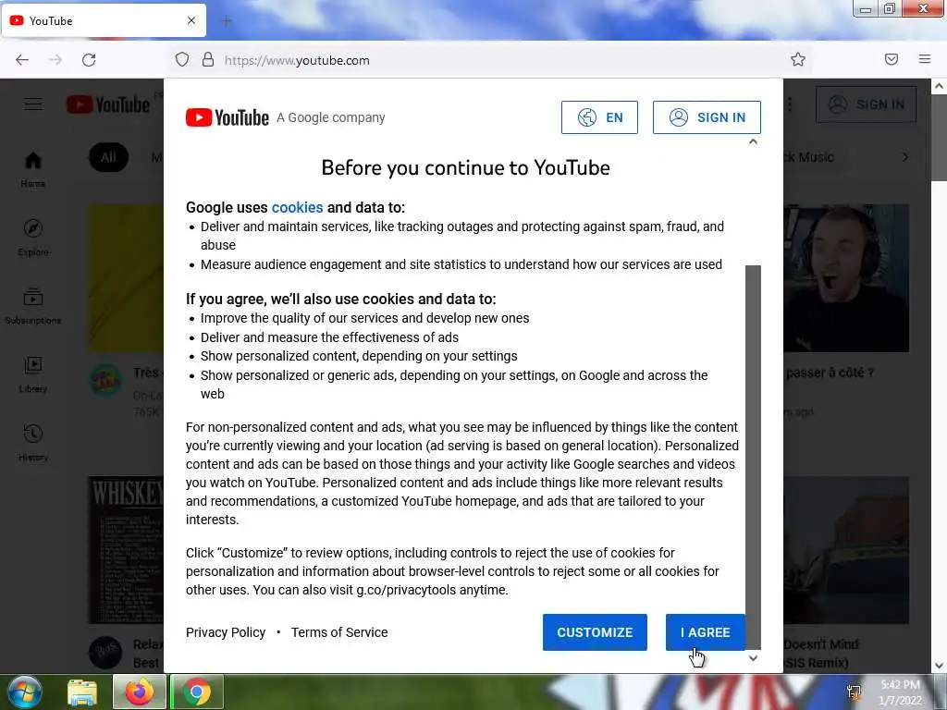The height and width of the screenshot is (710, 947).
Task: Click the page scrollbar up arrow
Action: tap(940, 86)
